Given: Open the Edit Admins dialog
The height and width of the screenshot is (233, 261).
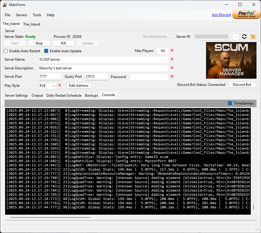Looking at the screenshot, I should click(x=79, y=85).
